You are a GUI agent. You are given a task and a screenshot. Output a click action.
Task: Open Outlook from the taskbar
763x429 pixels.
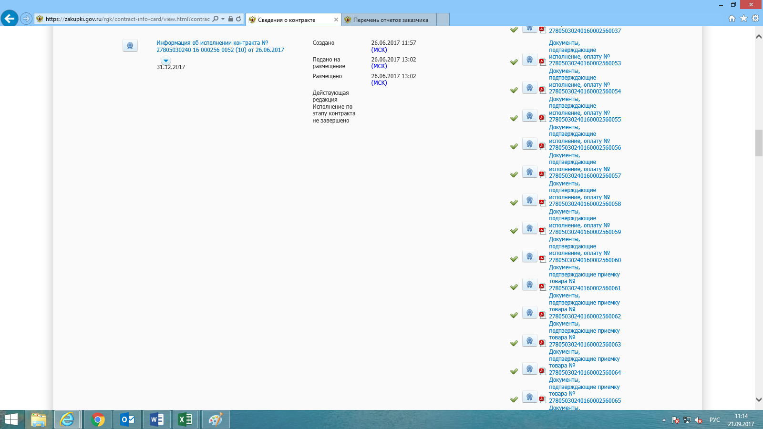click(127, 420)
